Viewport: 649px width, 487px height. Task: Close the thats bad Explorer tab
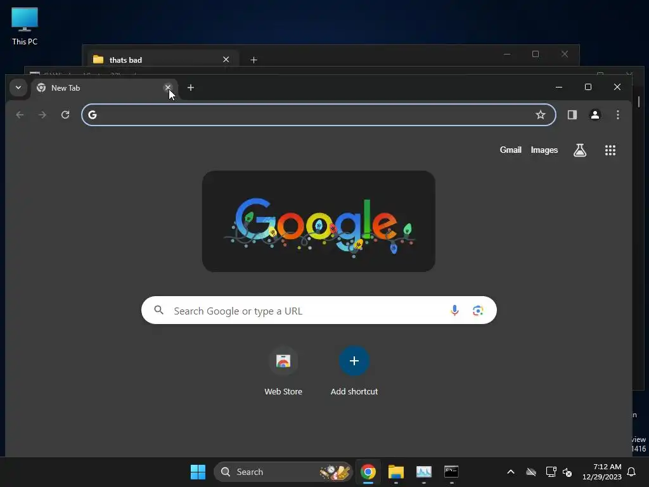226,60
